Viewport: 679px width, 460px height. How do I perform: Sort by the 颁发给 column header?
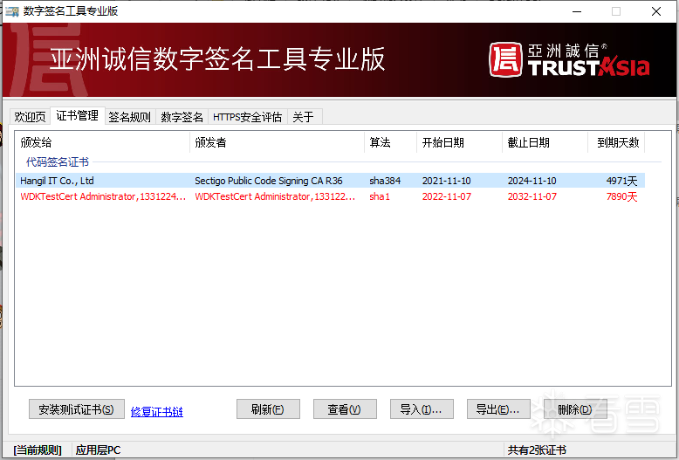pyautogui.click(x=103, y=142)
